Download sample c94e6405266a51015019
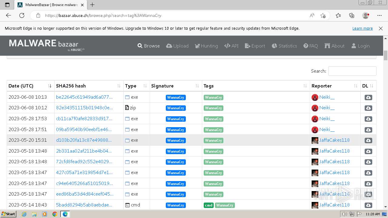 point(368,183)
